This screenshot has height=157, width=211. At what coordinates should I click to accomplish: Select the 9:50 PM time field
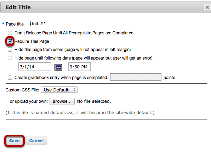[x=79, y=67]
